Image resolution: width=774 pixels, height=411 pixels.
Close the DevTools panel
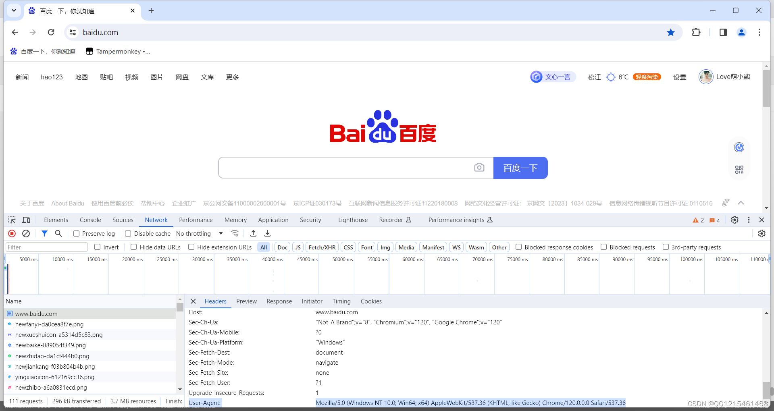762,220
